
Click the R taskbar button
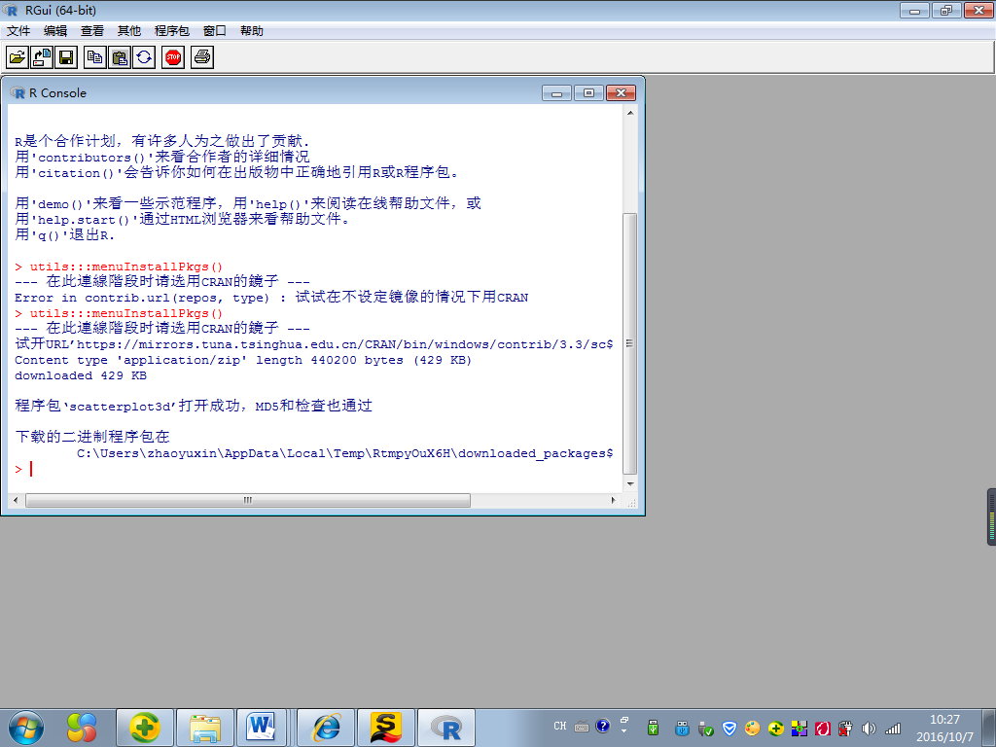tap(446, 728)
